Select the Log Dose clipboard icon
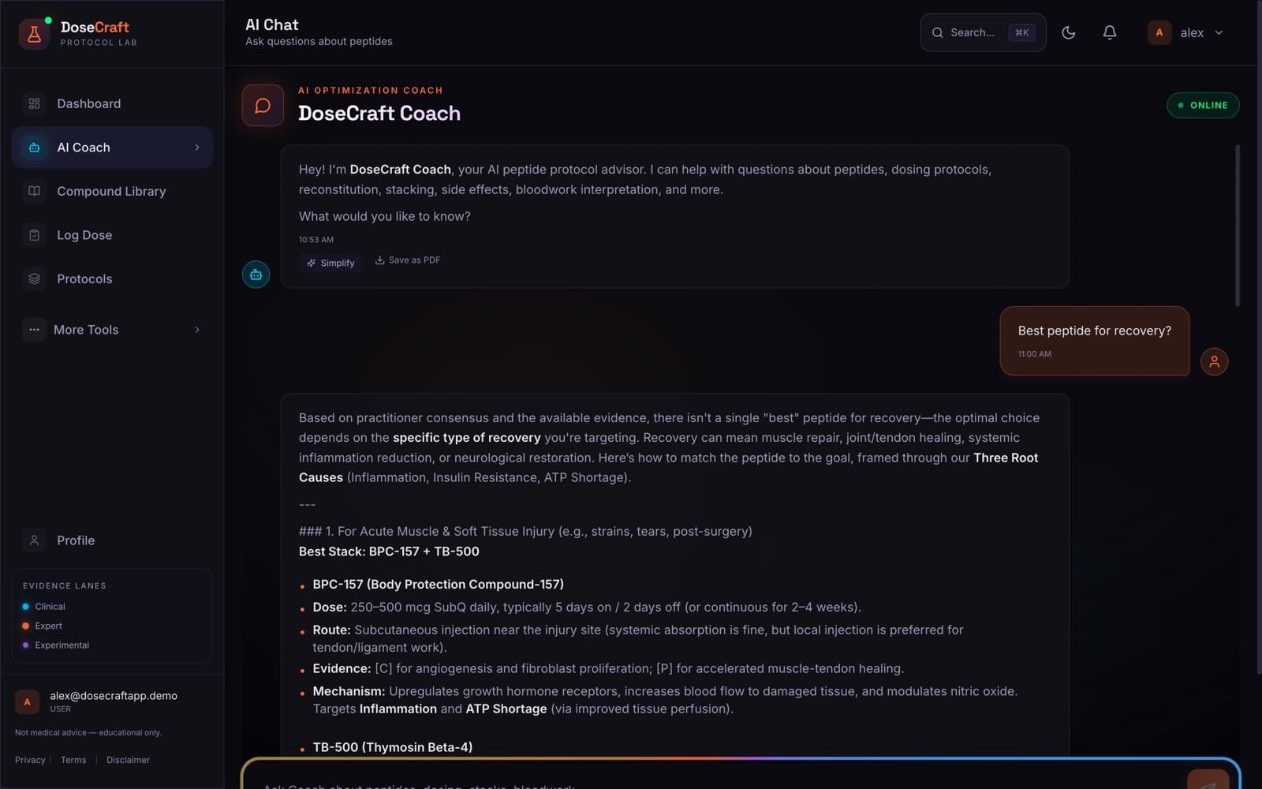Viewport: 1262px width, 789px height. [34, 235]
